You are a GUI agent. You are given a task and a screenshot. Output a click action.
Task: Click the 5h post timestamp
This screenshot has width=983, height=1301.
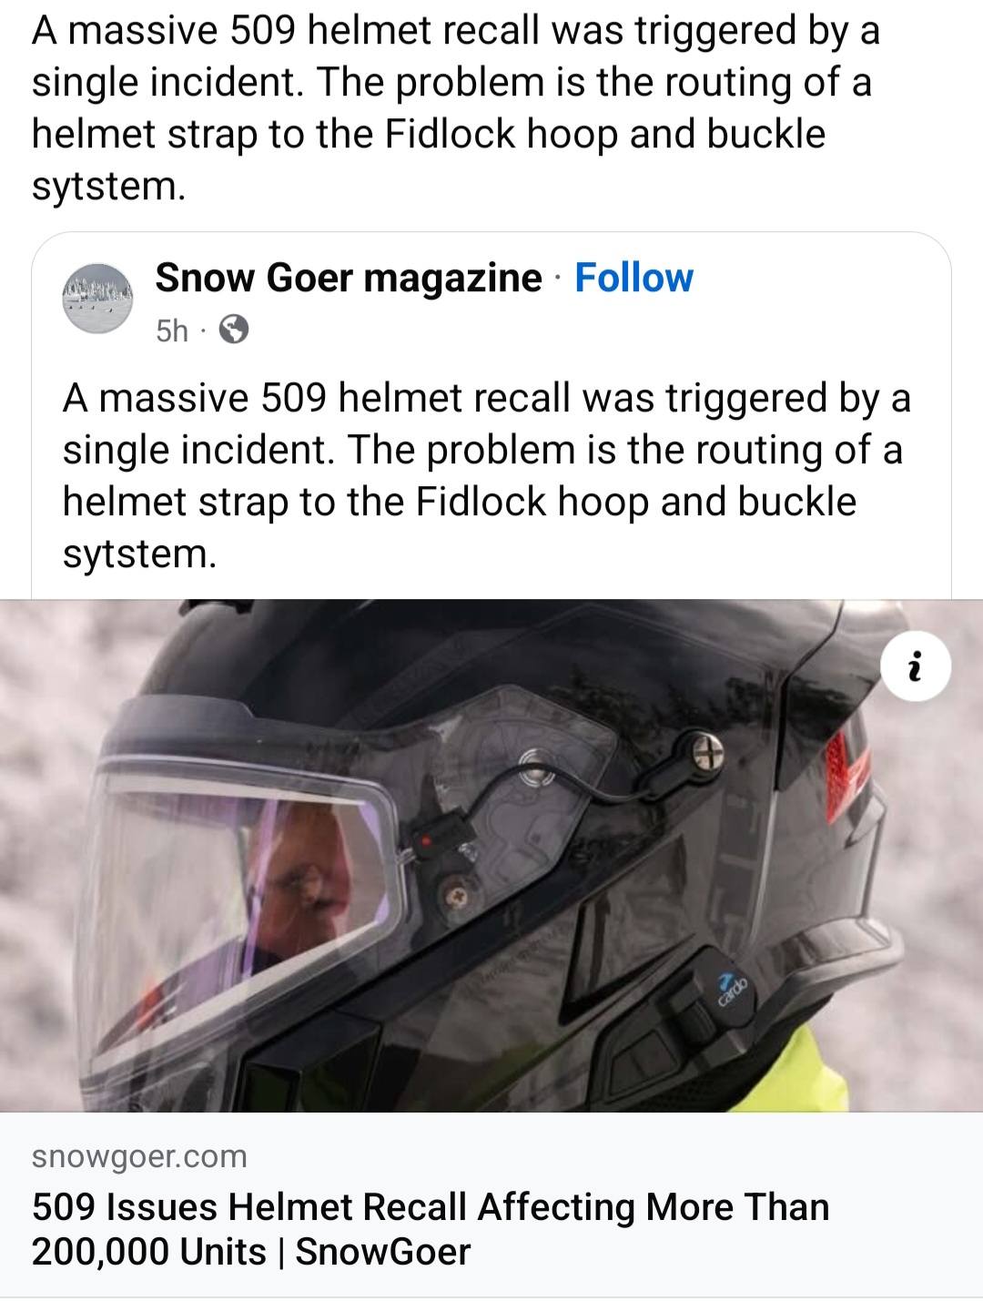[x=171, y=330]
